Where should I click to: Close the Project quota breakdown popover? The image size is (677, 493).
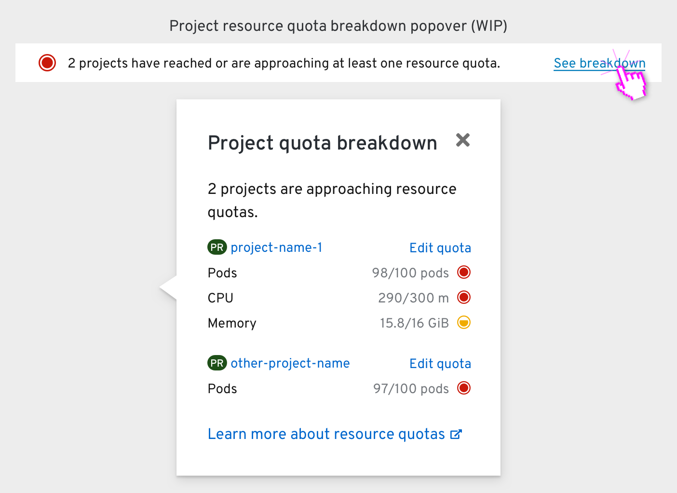[x=463, y=140]
